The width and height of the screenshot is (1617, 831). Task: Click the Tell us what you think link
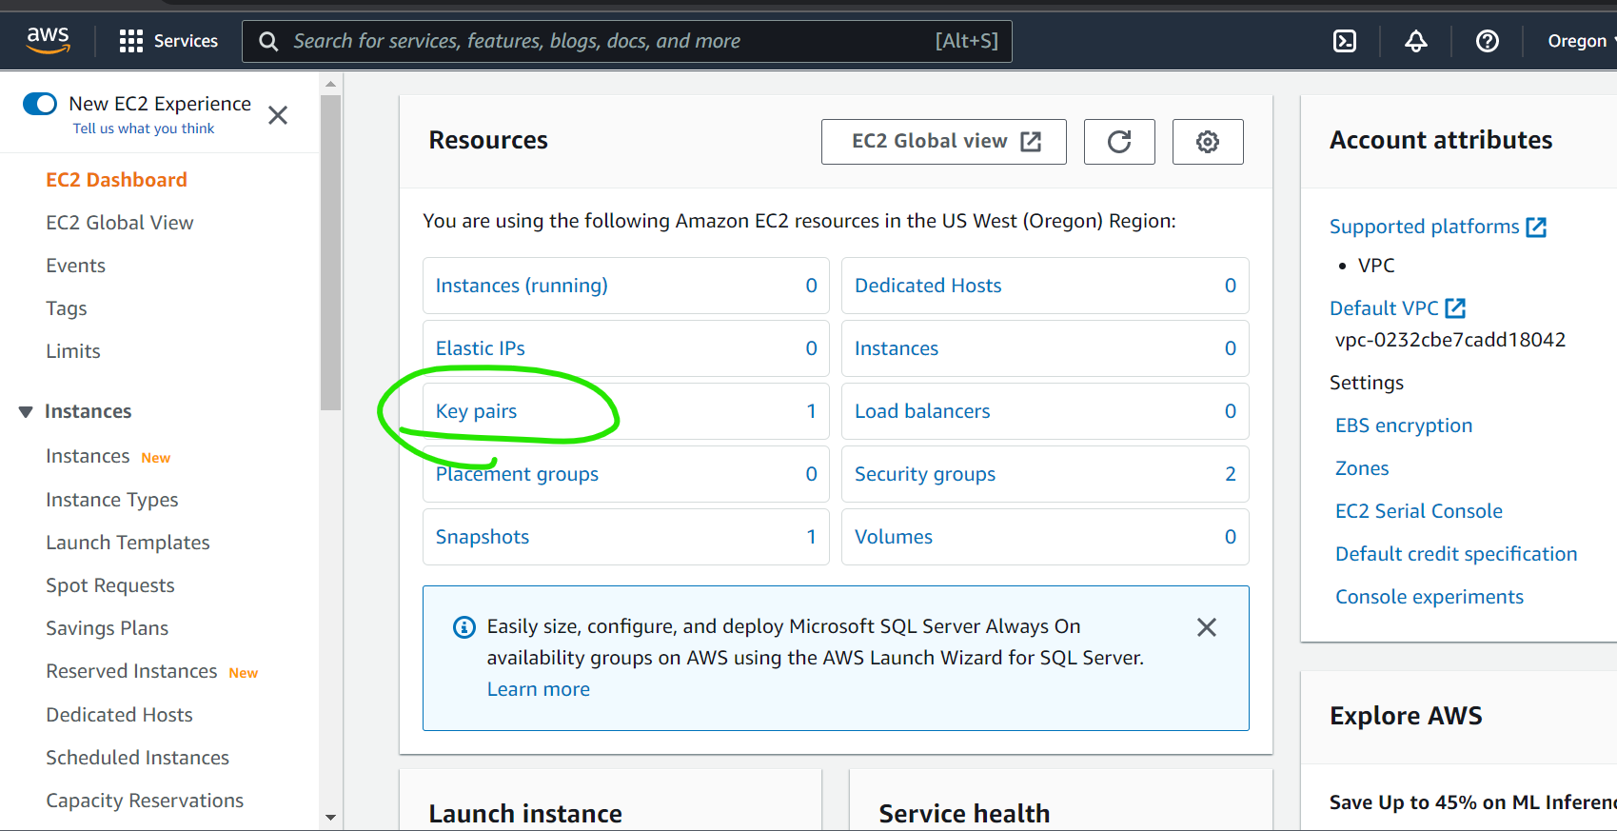[144, 129]
